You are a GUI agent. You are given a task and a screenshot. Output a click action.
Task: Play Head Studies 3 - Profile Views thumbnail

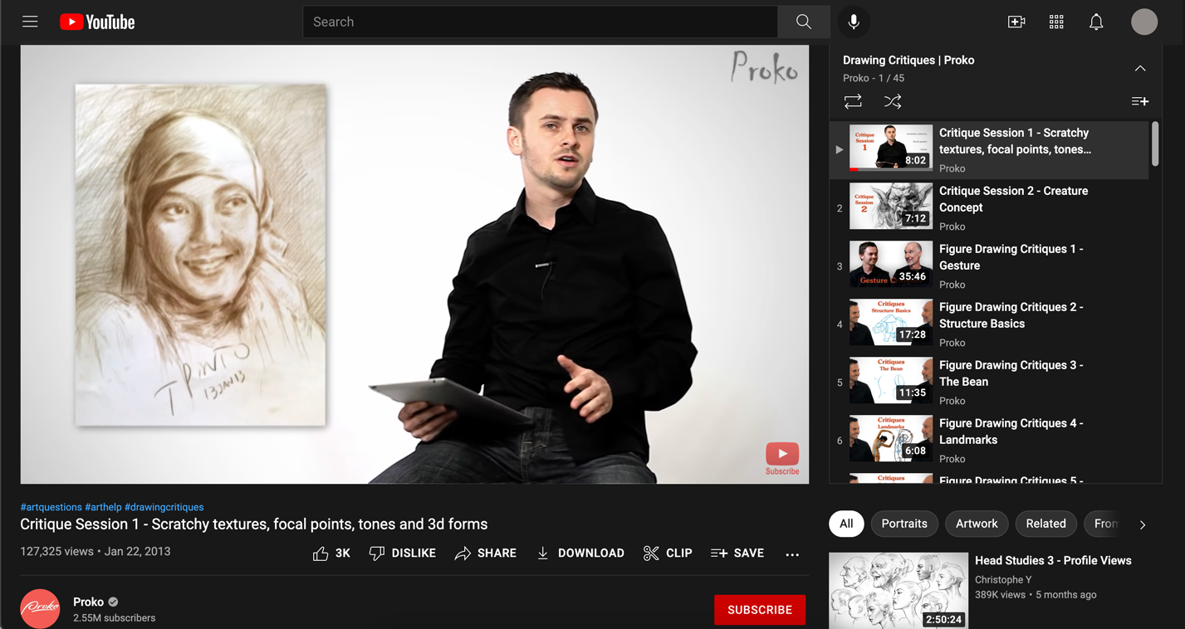tap(899, 591)
